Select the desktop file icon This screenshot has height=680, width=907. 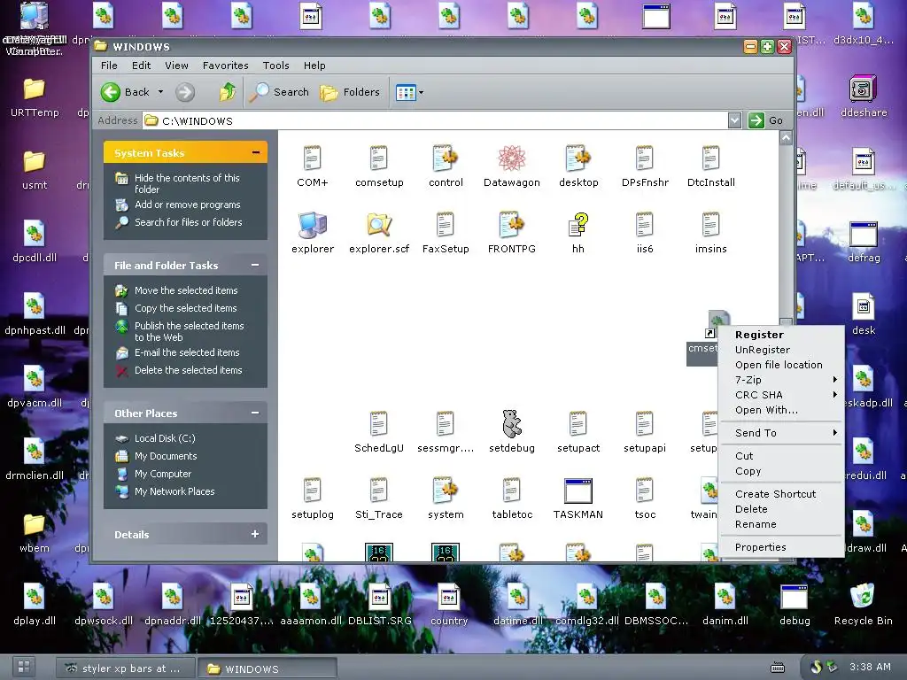[578, 166]
